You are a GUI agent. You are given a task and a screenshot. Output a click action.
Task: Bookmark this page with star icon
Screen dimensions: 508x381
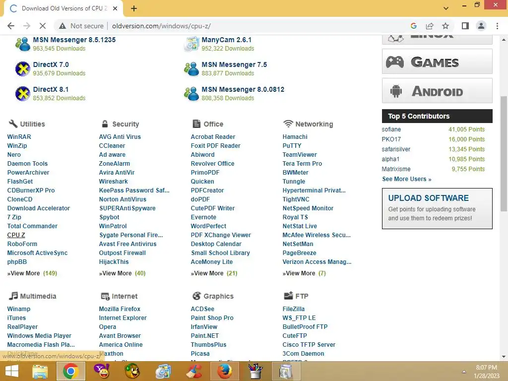tap(445, 26)
